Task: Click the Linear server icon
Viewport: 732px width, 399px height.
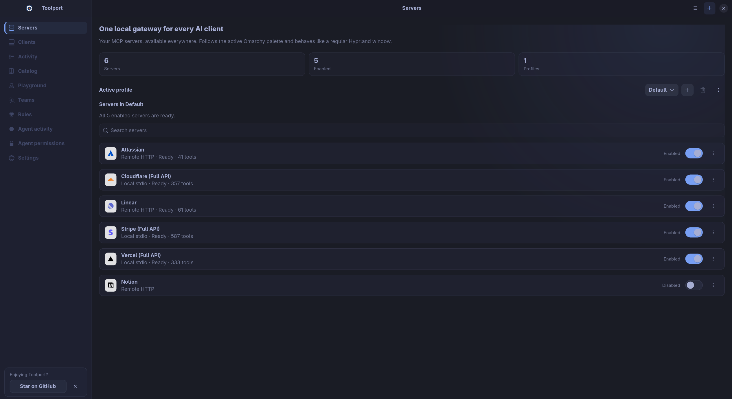Action: click(x=111, y=206)
